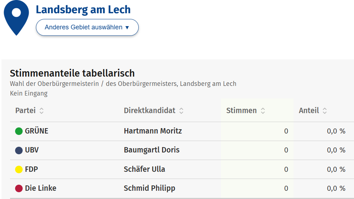Click the Die Linke party label
The width and height of the screenshot is (354, 199).
[x=41, y=188]
